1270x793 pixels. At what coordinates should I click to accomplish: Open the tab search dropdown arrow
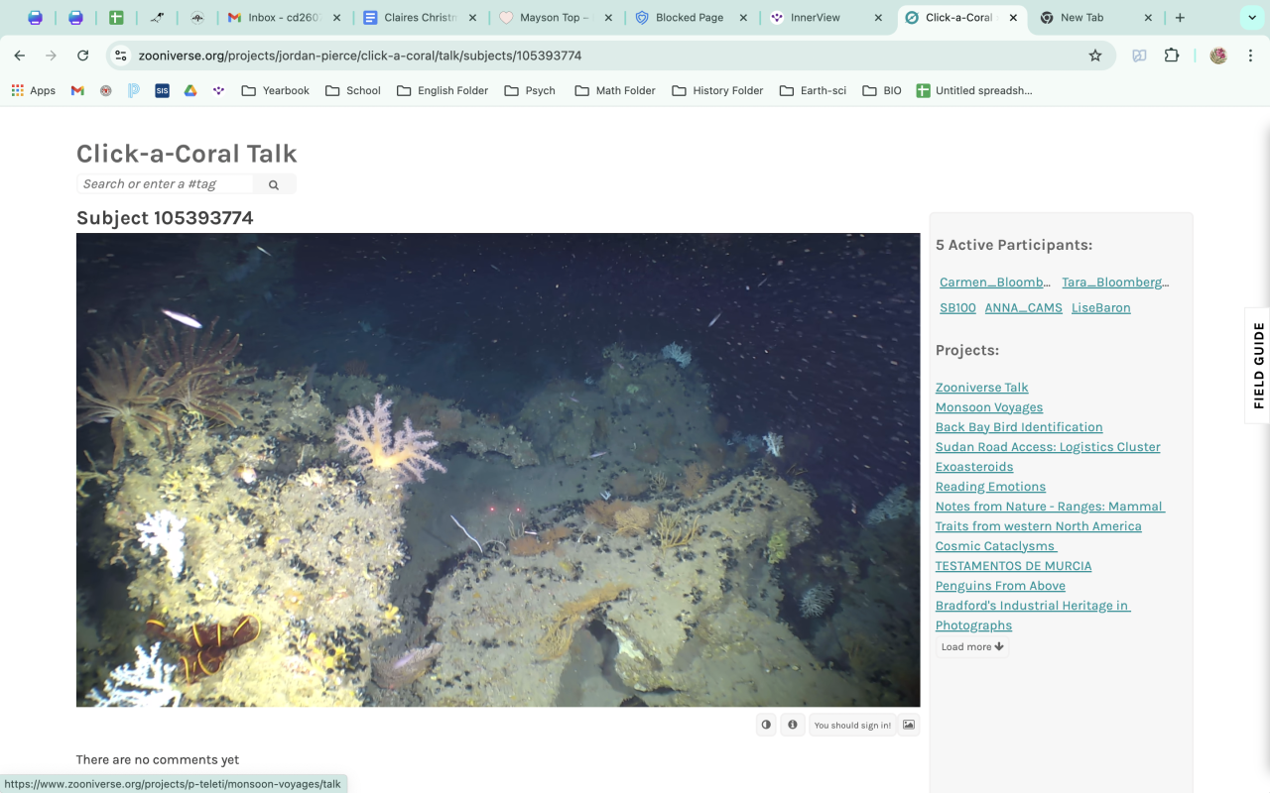[x=1251, y=18]
